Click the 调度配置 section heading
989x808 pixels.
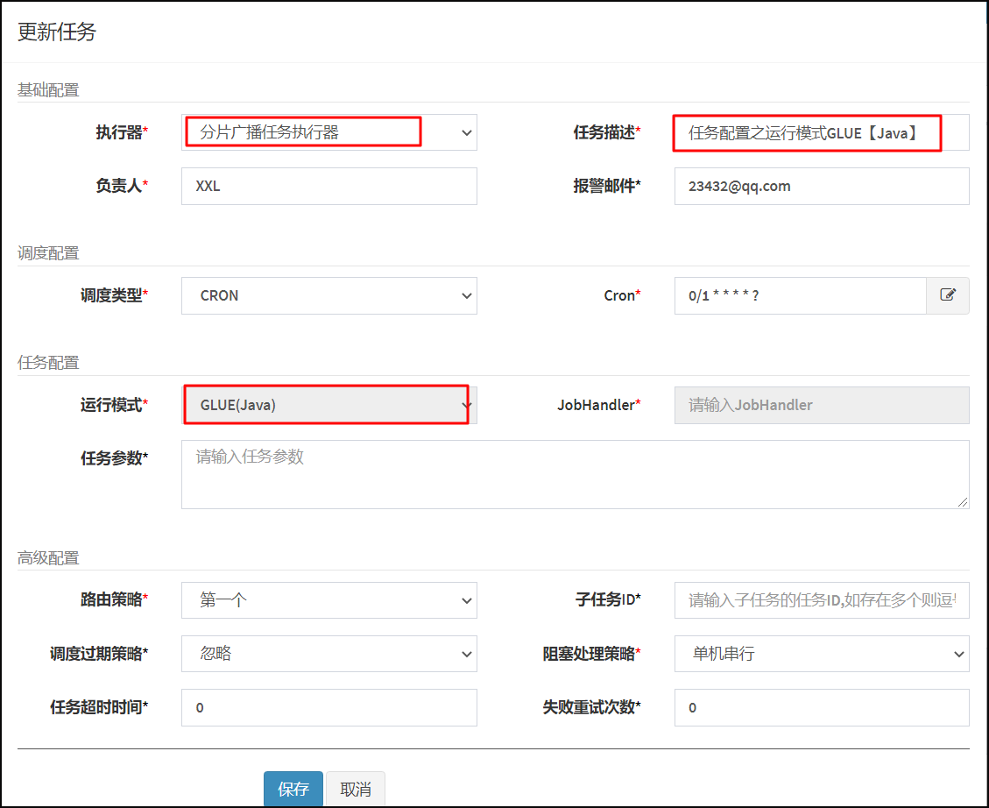coord(48,253)
